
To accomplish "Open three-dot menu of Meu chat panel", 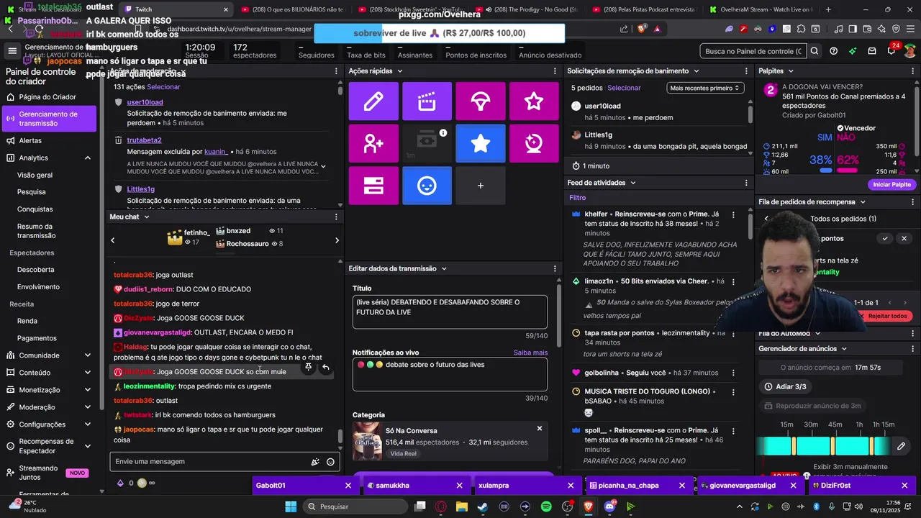I will pyautogui.click(x=336, y=217).
